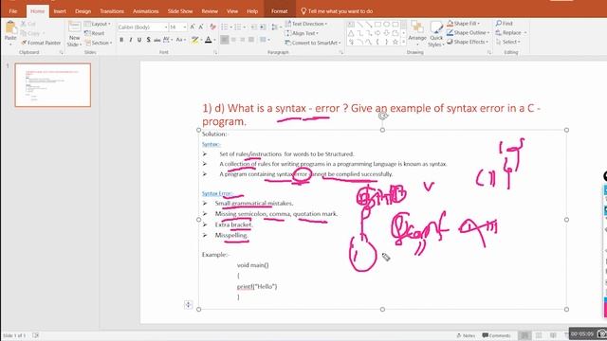This screenshot has width=607, height=341.
Task: Select the Rectangle shape
Action: coord(377,25)
